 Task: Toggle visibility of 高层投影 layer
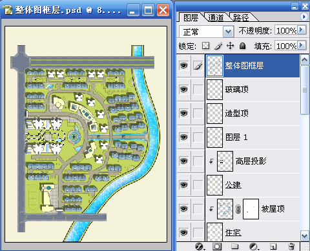click(183, 161)
